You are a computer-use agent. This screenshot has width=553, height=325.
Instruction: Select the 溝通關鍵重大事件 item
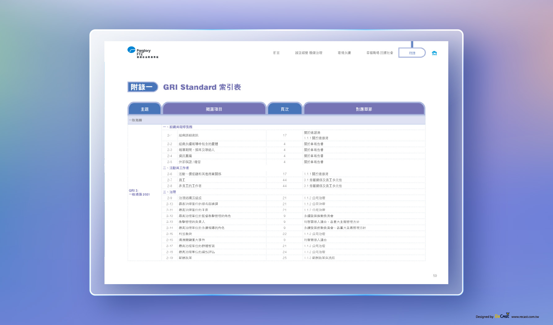point(192,240)
